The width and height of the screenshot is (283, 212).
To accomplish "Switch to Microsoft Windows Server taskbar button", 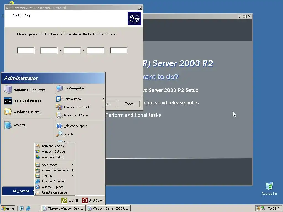I will [63, 209].
